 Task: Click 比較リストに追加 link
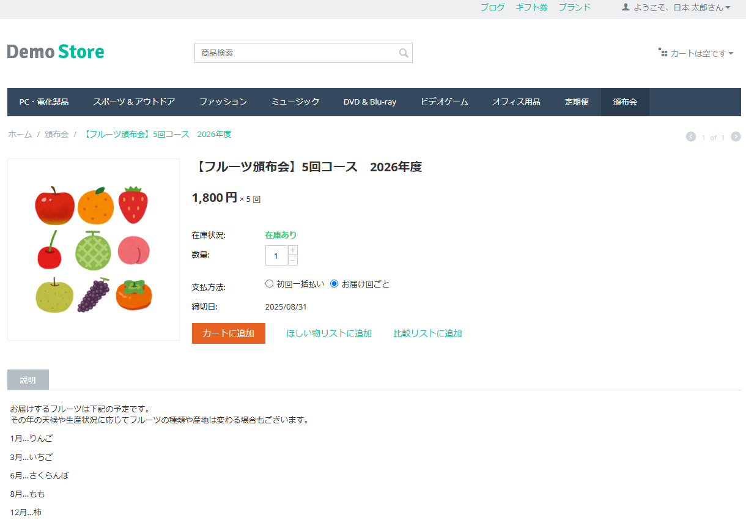tap(427, 333)
